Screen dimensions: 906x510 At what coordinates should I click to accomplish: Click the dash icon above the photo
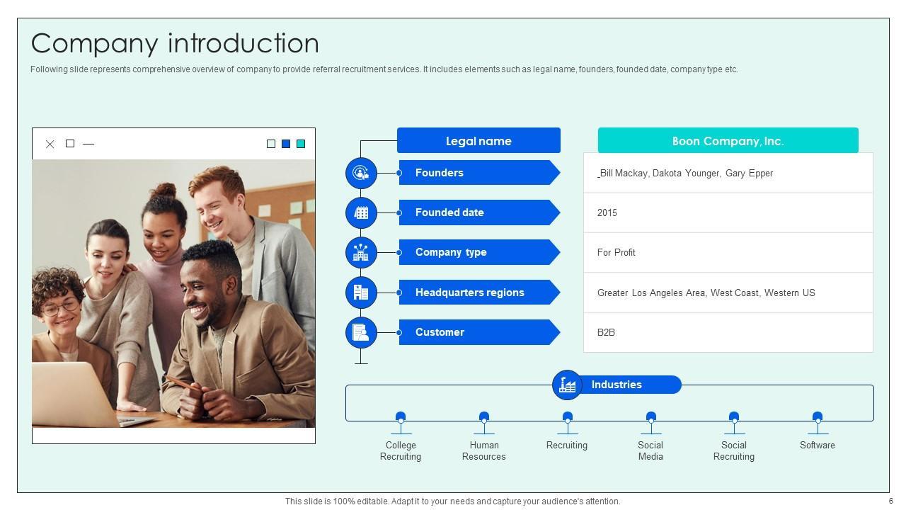tap(88, 144)
